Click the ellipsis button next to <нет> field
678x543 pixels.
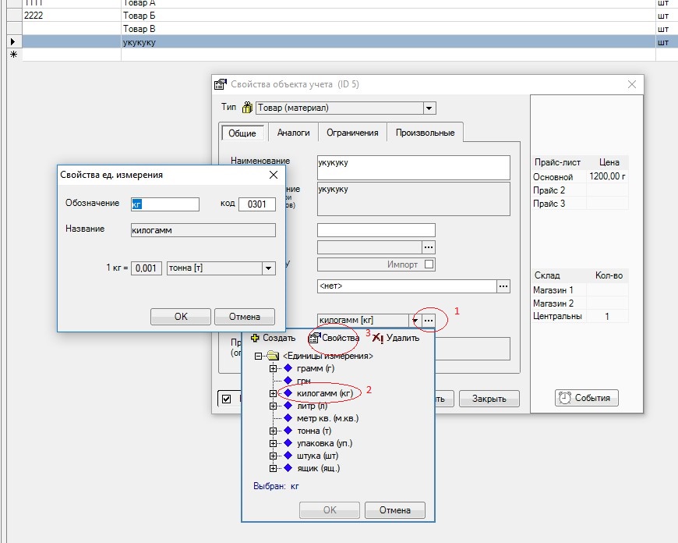point(503,286)
